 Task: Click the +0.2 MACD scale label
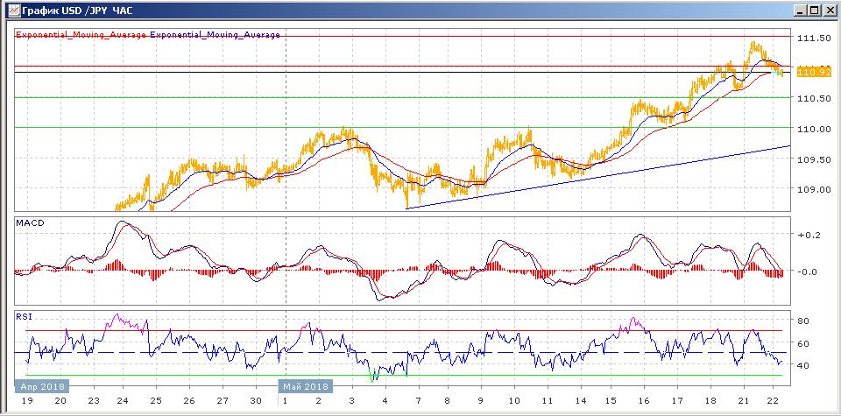pos(809,234)
